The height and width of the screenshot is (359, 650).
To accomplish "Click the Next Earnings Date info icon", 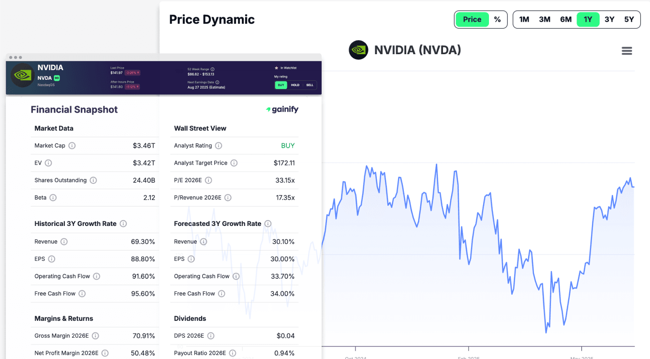I will pos(218,82).
